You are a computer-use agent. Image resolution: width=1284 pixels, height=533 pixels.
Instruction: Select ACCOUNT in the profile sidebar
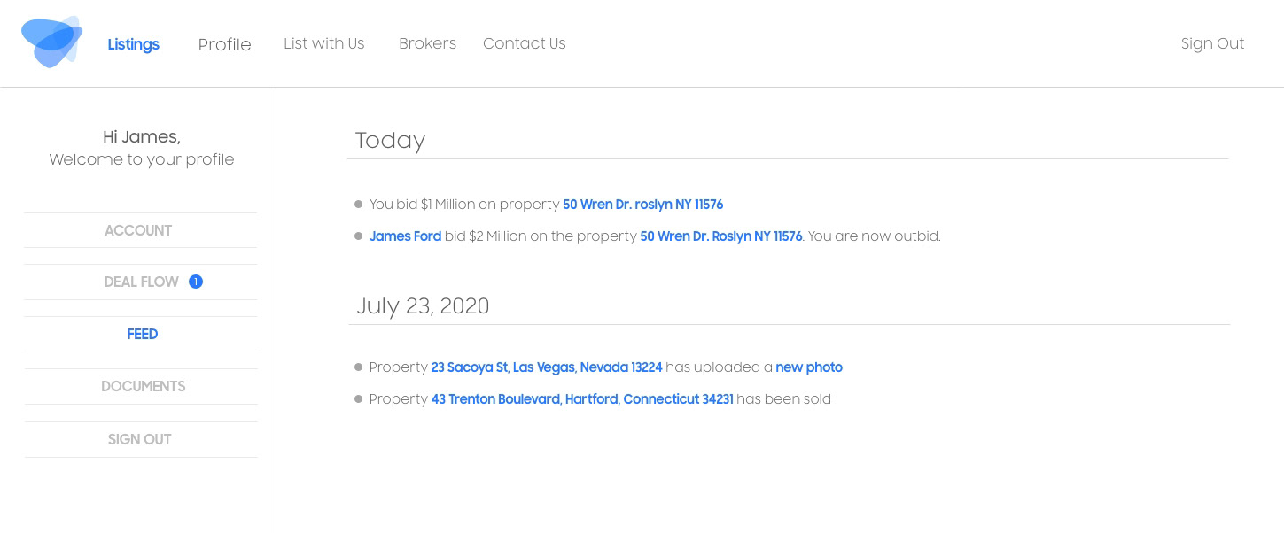point(138,230)
